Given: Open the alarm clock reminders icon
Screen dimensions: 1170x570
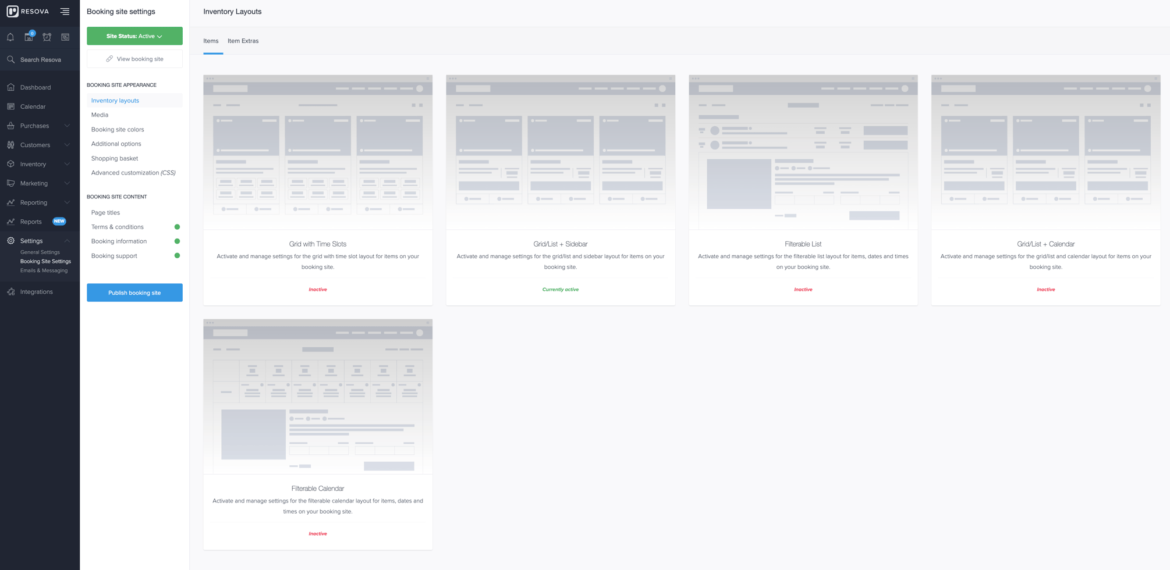Looking at the screenshot, I should click(x=47, y=36).
